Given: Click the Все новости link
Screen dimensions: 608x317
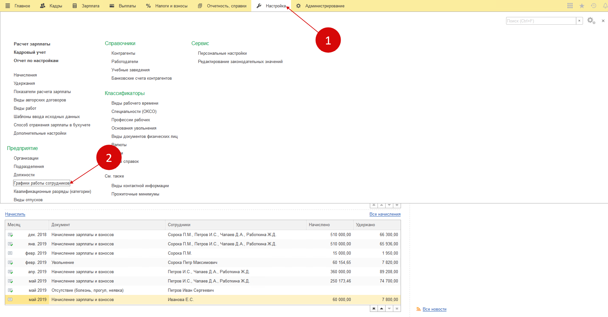Looking at the screenshot, I should 435,309.
